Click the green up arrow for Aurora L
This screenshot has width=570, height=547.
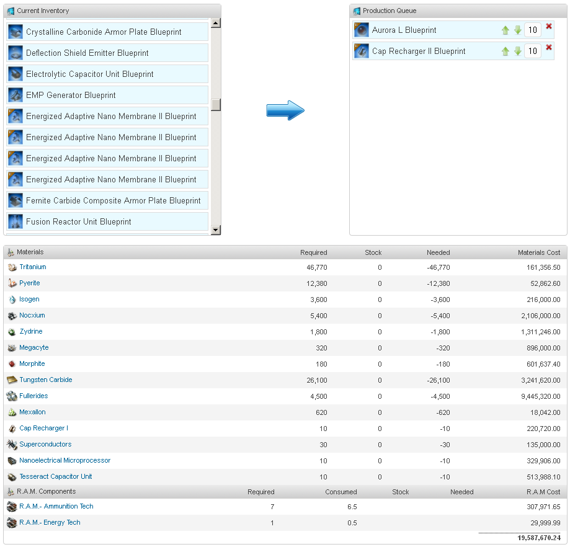pos(505,30)
